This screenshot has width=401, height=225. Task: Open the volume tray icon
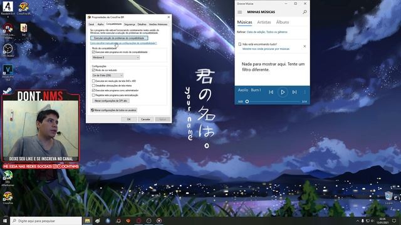pos(372,221)
